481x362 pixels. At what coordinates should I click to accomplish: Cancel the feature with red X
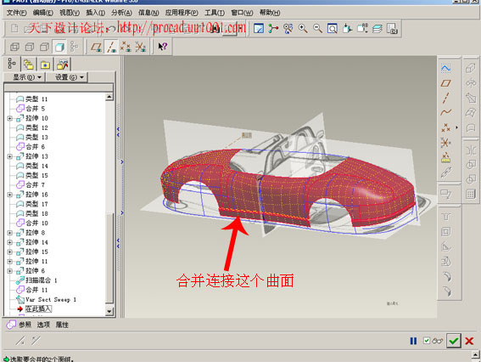point(469,341)
